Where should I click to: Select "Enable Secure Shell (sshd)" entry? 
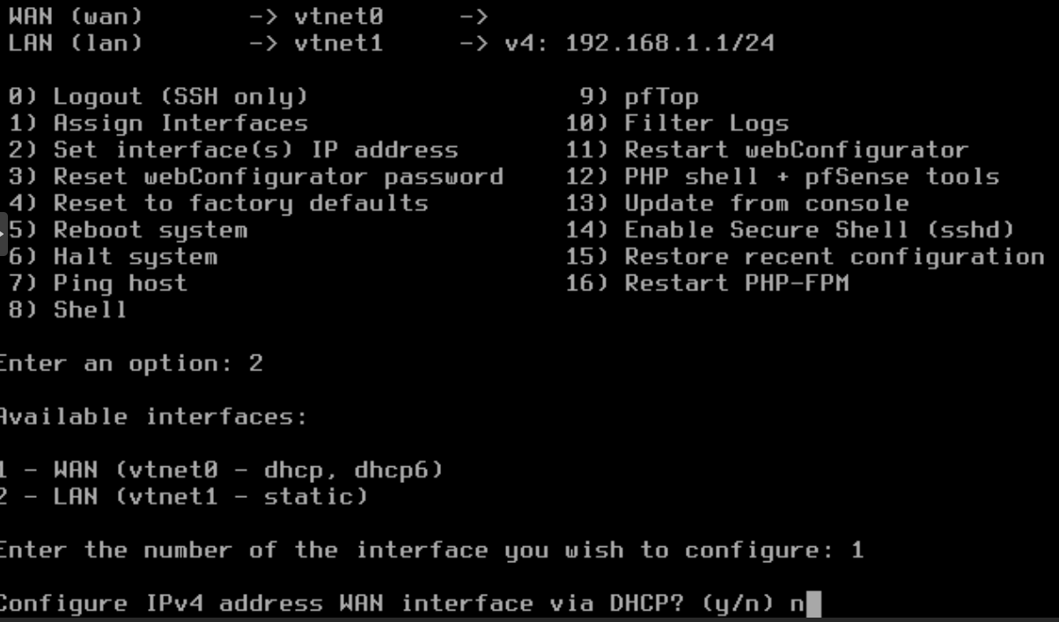click(819, 231)
